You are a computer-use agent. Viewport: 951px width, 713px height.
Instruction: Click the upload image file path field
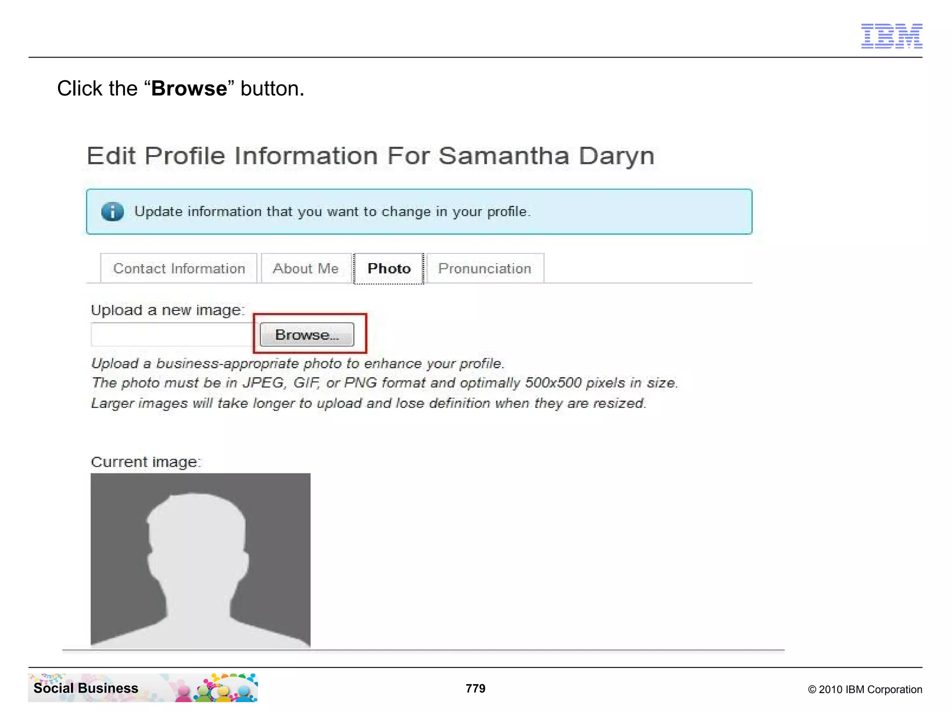tap(173, 335)
